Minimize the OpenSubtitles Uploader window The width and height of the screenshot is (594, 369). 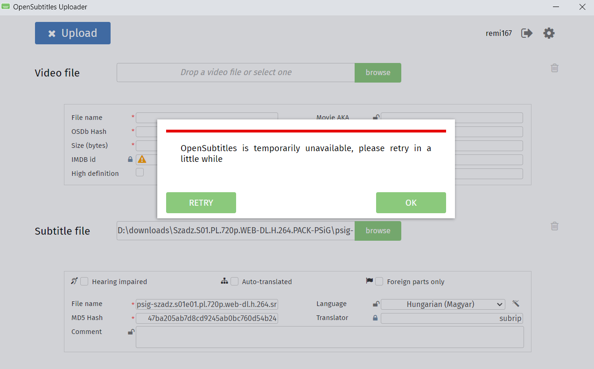(x=556, y=7)
